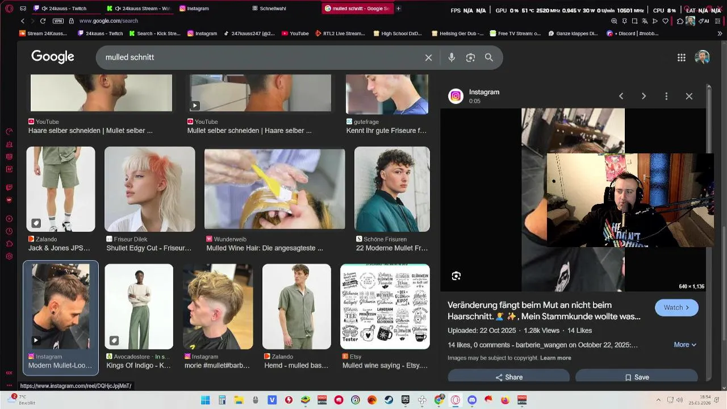Image resolution: width=727 pixels, height=409 pixels.
Task: Open the Schöne Frisuren Moderne Mullet thumbnail
Action: [x=392, y=189]
